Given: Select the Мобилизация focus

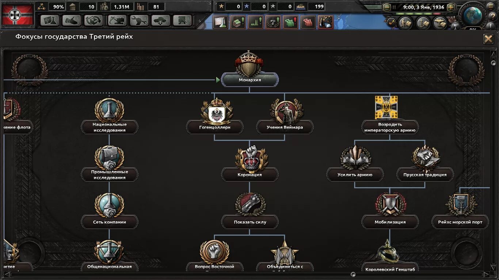Looking at the screenshot, I should click(x=390, y=222).
